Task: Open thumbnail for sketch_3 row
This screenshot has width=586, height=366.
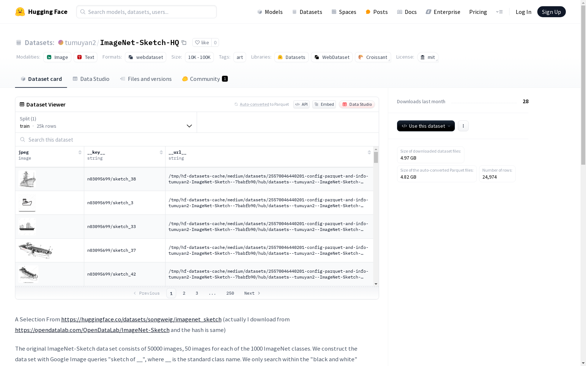Action: click(x=27, y=203)
